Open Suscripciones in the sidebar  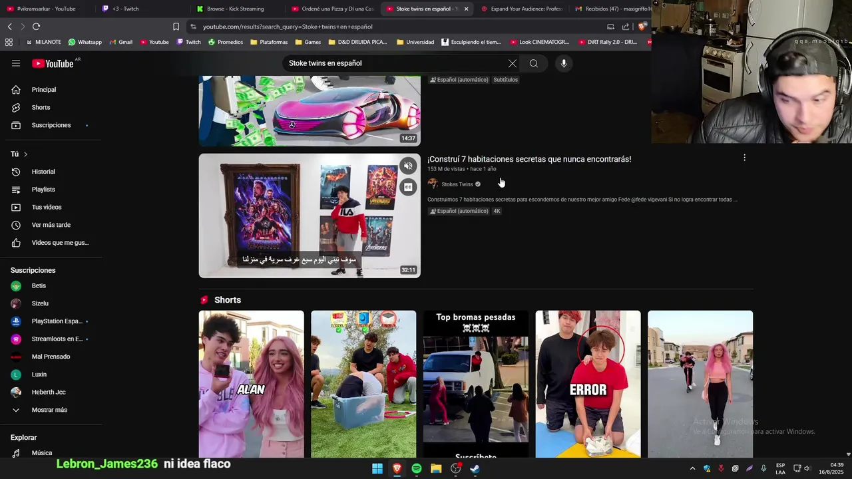[51, 125]
